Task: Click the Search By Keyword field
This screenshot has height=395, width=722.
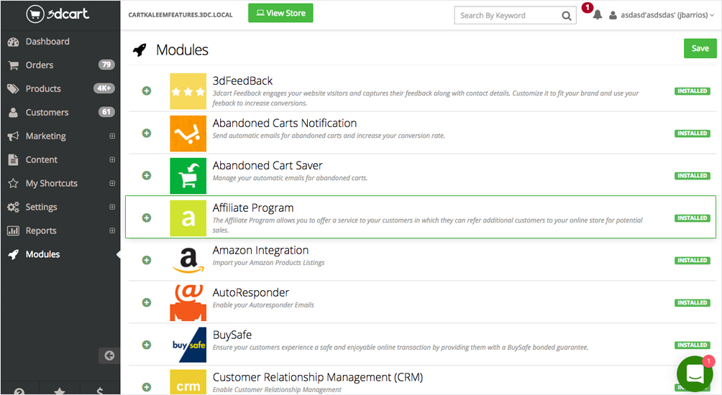Action: (507, 15)
